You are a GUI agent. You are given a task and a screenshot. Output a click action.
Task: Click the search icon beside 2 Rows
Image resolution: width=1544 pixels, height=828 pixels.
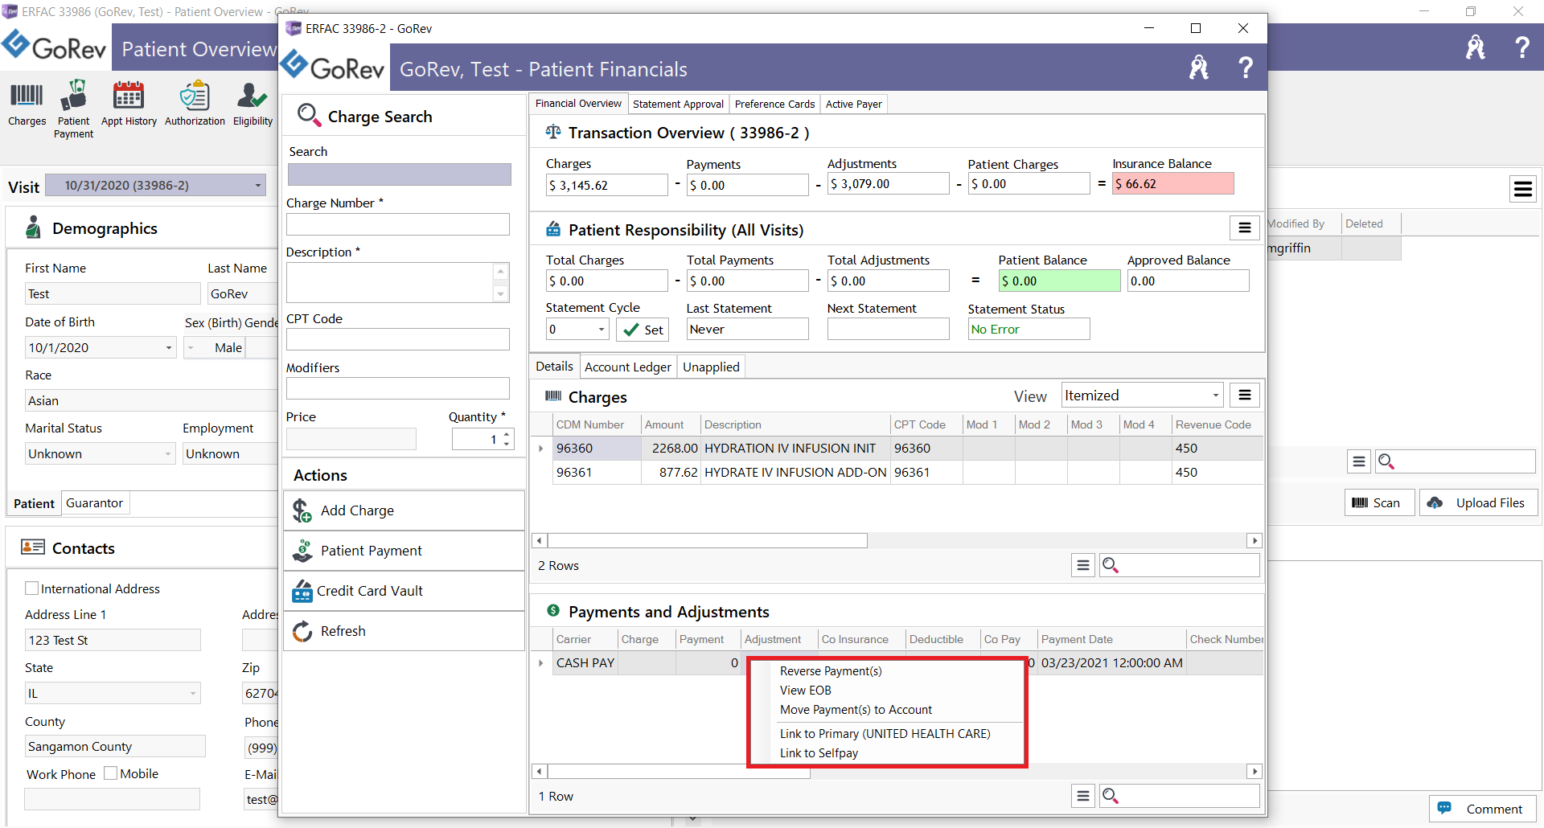pos(1111,565)
